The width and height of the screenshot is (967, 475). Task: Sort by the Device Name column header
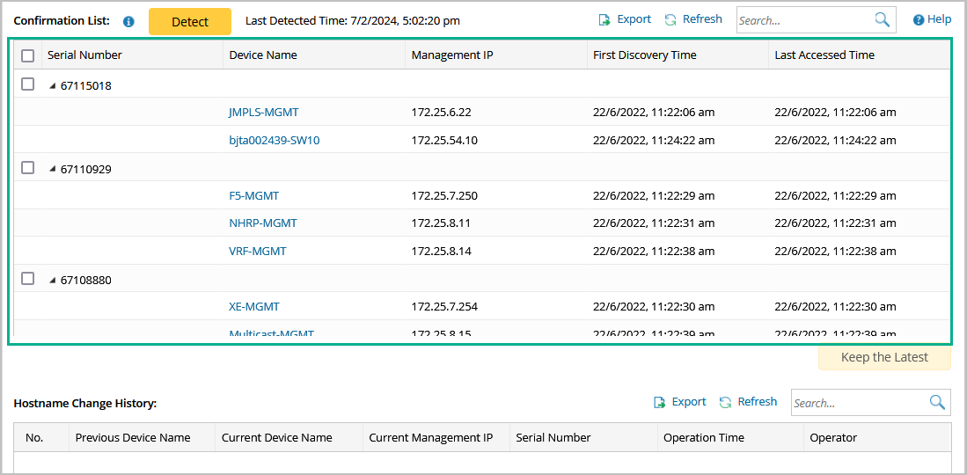[263, 55]
